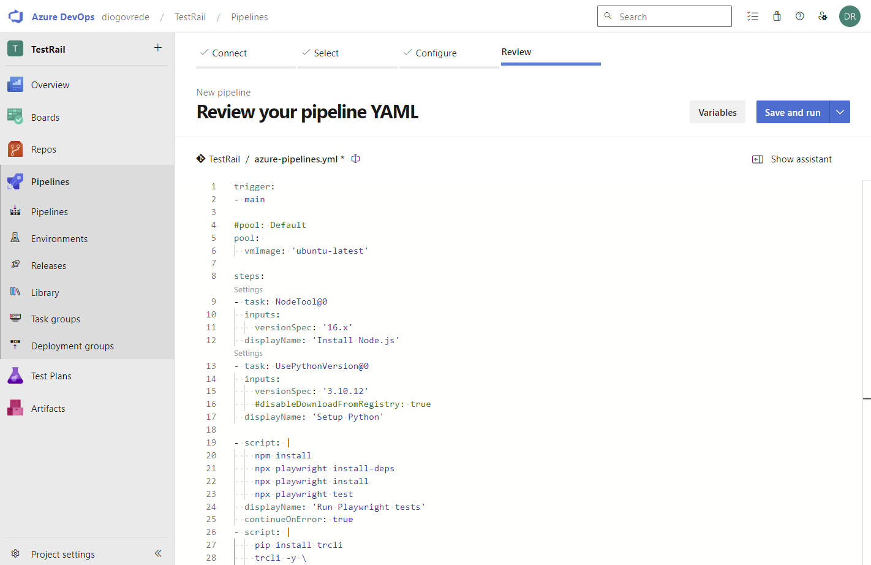Click the icon beside azure-pipelines.yml filename

tap(355, 159)
